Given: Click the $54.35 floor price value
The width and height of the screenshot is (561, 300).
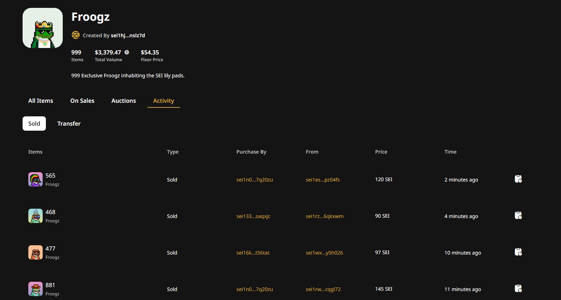Looking at the screenshot, I should (x=150, y=52).
